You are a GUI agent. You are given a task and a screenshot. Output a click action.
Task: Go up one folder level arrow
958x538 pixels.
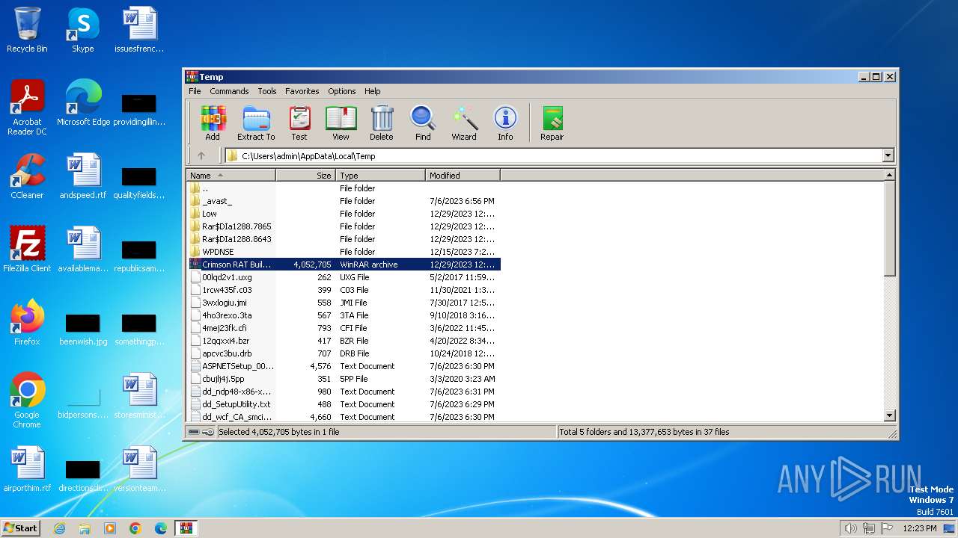(x=201, y=155)
